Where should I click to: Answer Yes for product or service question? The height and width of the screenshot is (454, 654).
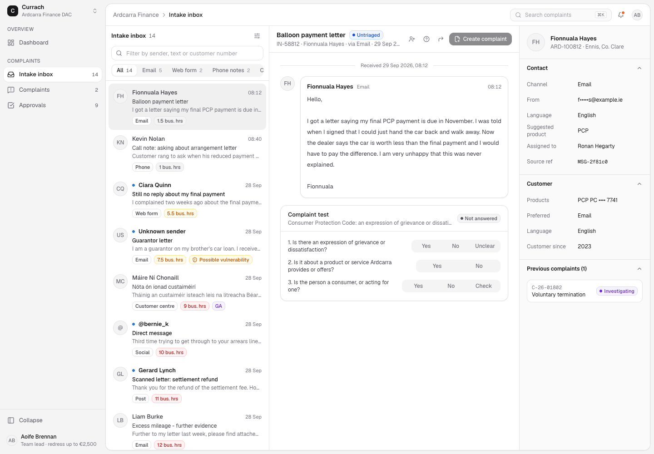(x=437, y=266)
